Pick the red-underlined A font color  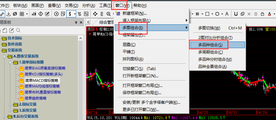coord(269,14)
